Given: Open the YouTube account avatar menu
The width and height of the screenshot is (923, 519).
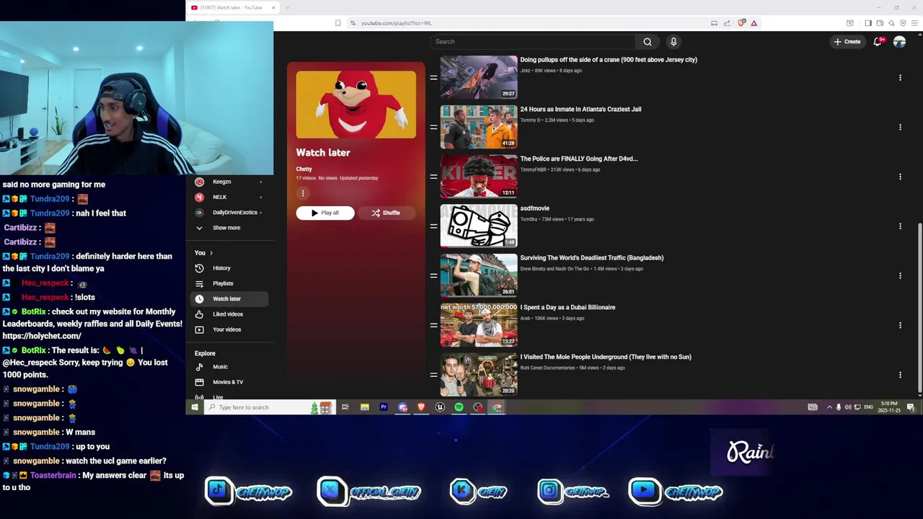Looking at the screenshot, I should (899, 42).
